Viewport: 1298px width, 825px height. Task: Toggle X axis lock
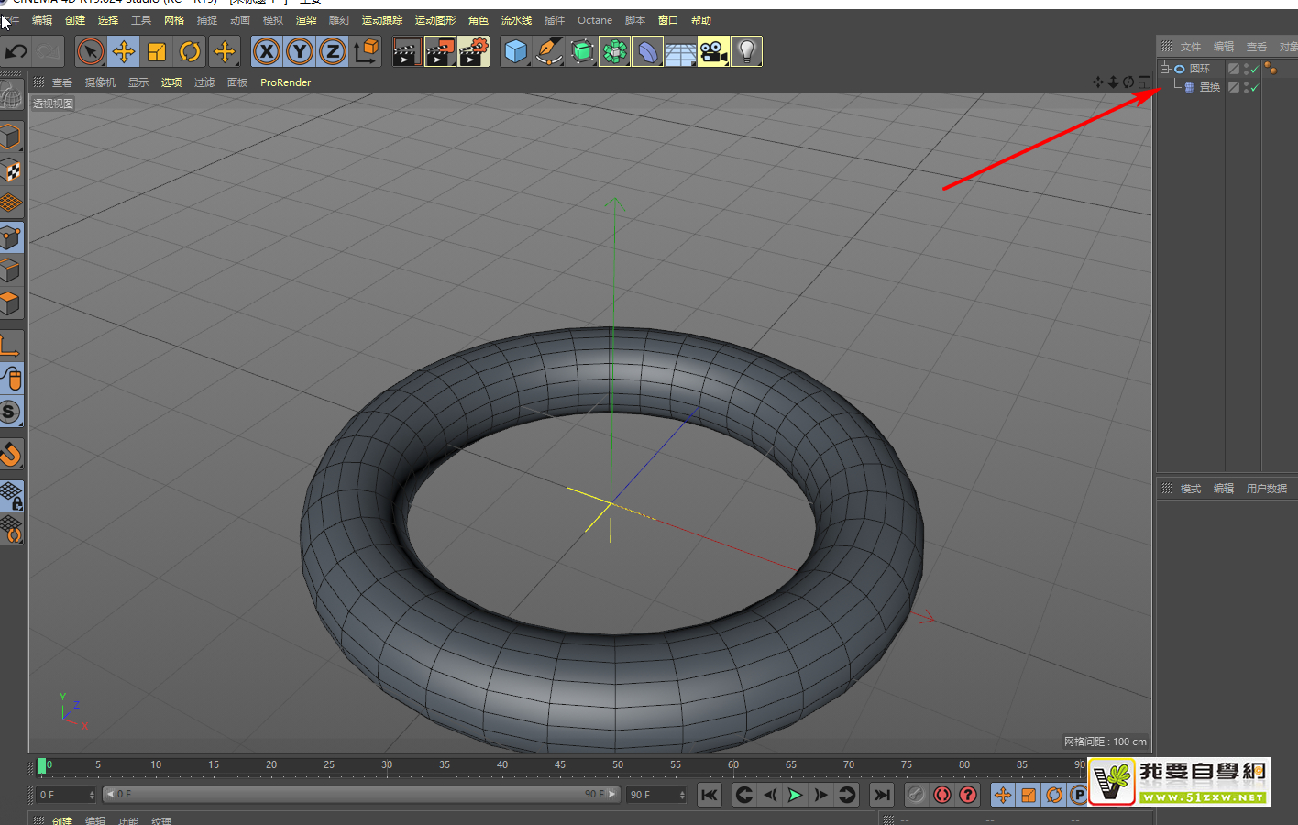[266, 51]
